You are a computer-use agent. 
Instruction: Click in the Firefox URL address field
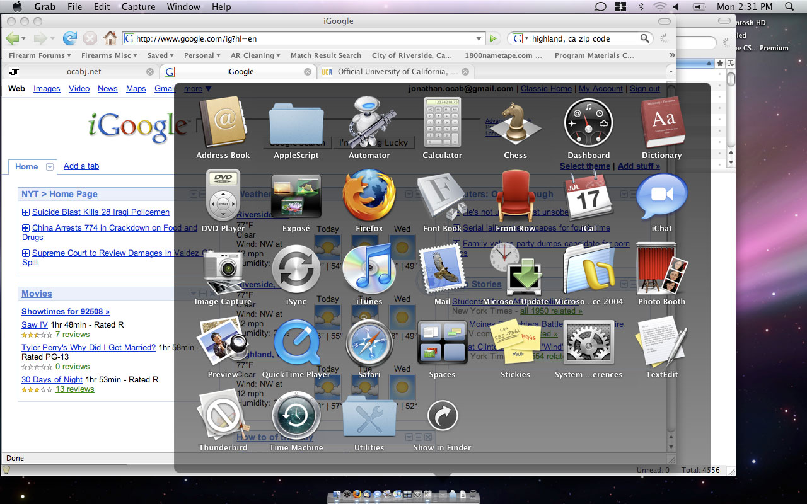pos(304,38)
